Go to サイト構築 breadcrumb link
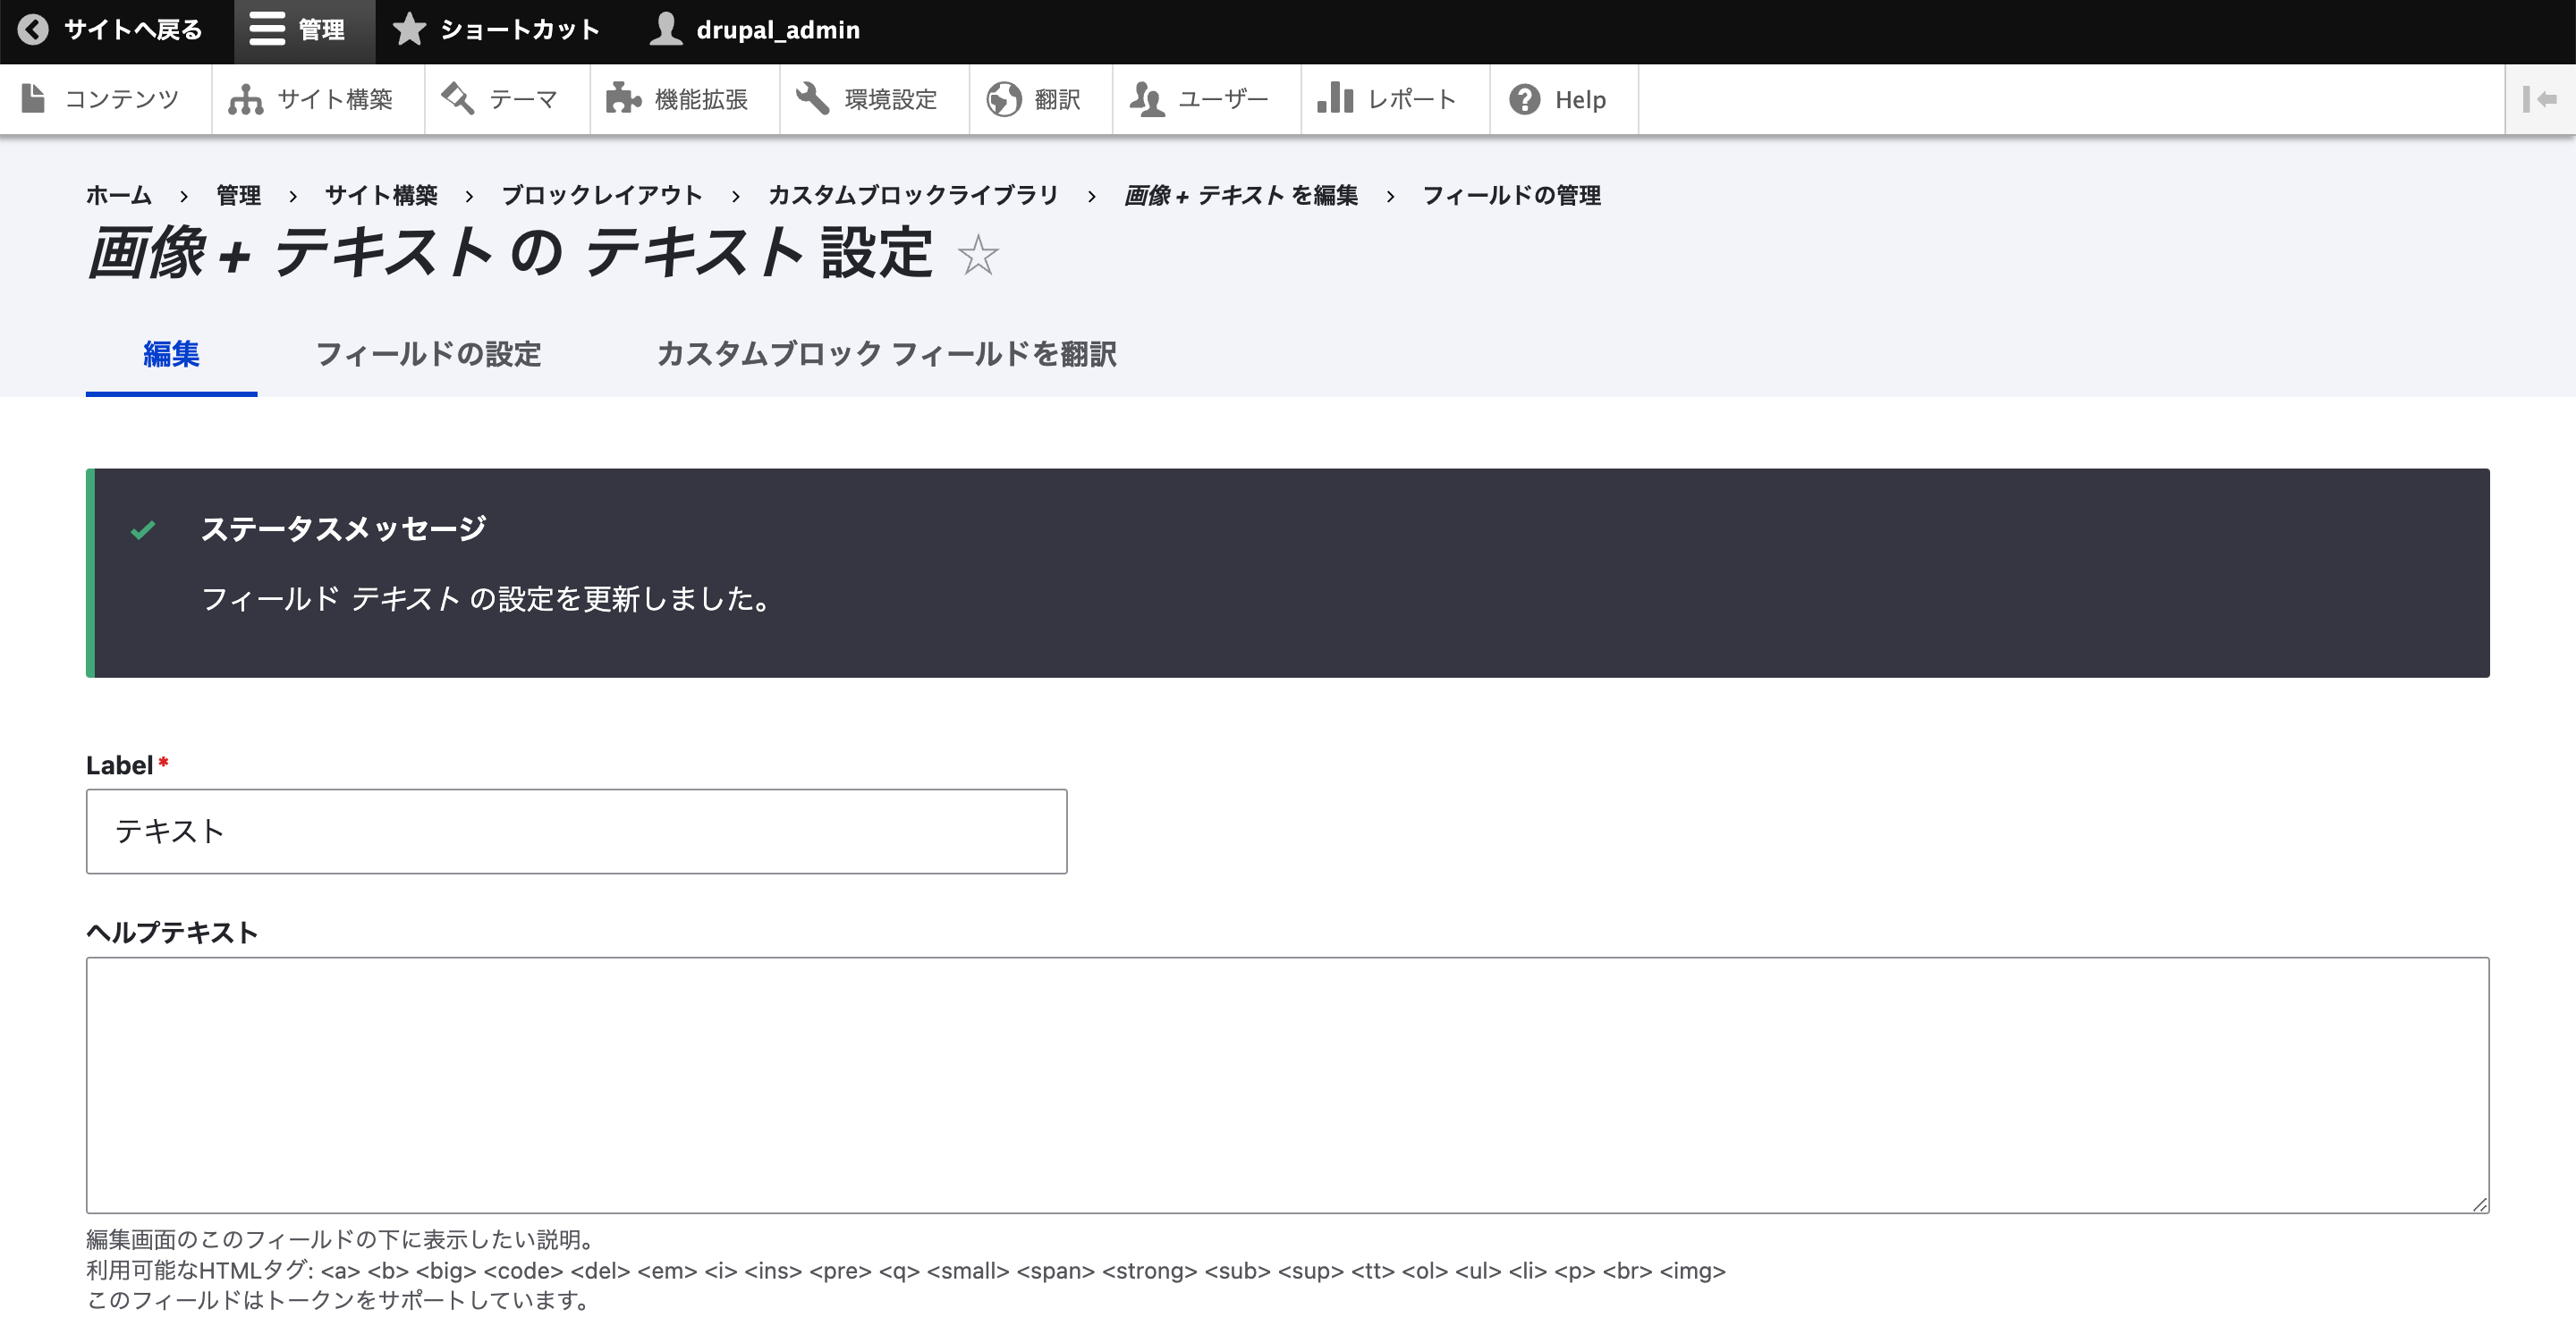Viewport: 2576px width, 1343px height. (381, 195)
